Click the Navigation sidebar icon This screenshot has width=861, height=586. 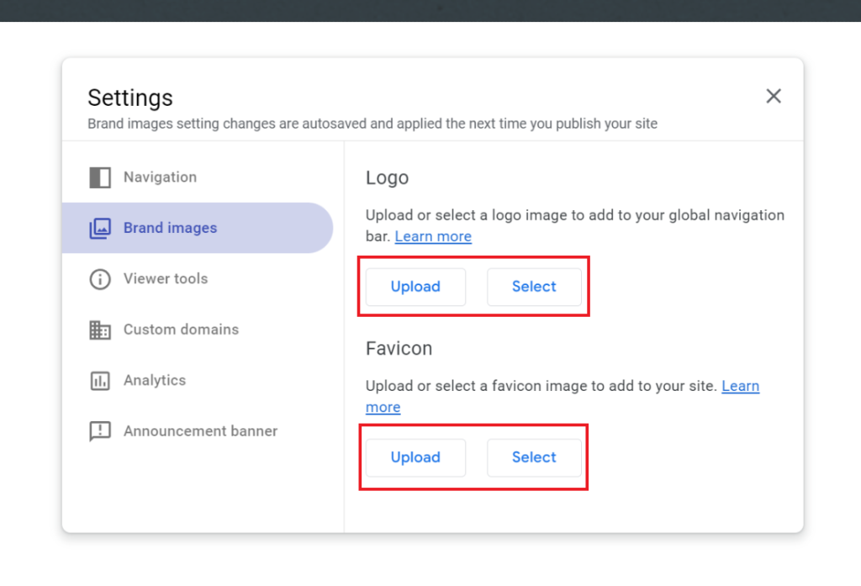pyautogui.click(x=98, y=177)
